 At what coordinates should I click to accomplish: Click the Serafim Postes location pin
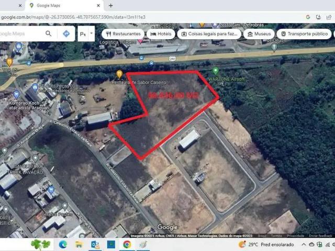coord(65,206)
